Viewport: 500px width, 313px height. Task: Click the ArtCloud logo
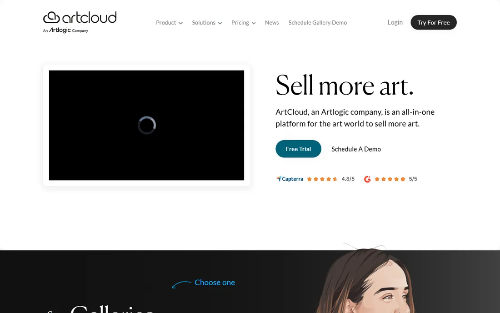point(80,18)
